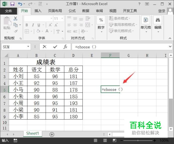Switch to the 插入 Insert tab
This screenshot has width=174, height=144.
click(38, 11)
